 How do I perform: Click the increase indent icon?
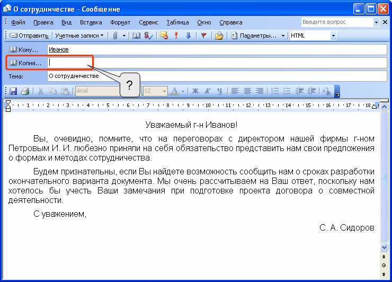point(311,91)
